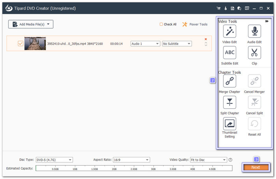
Task: Toggle the Power Tools panel
Action: [195, 24]
